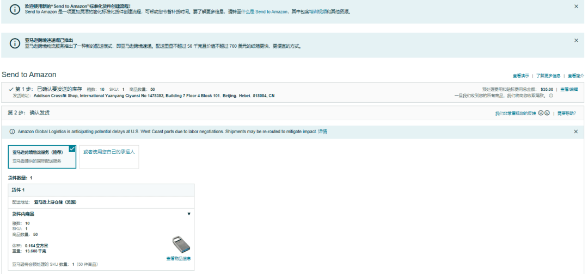
Task: Click info icon beside the fee charge note
Action: [551, 96]
